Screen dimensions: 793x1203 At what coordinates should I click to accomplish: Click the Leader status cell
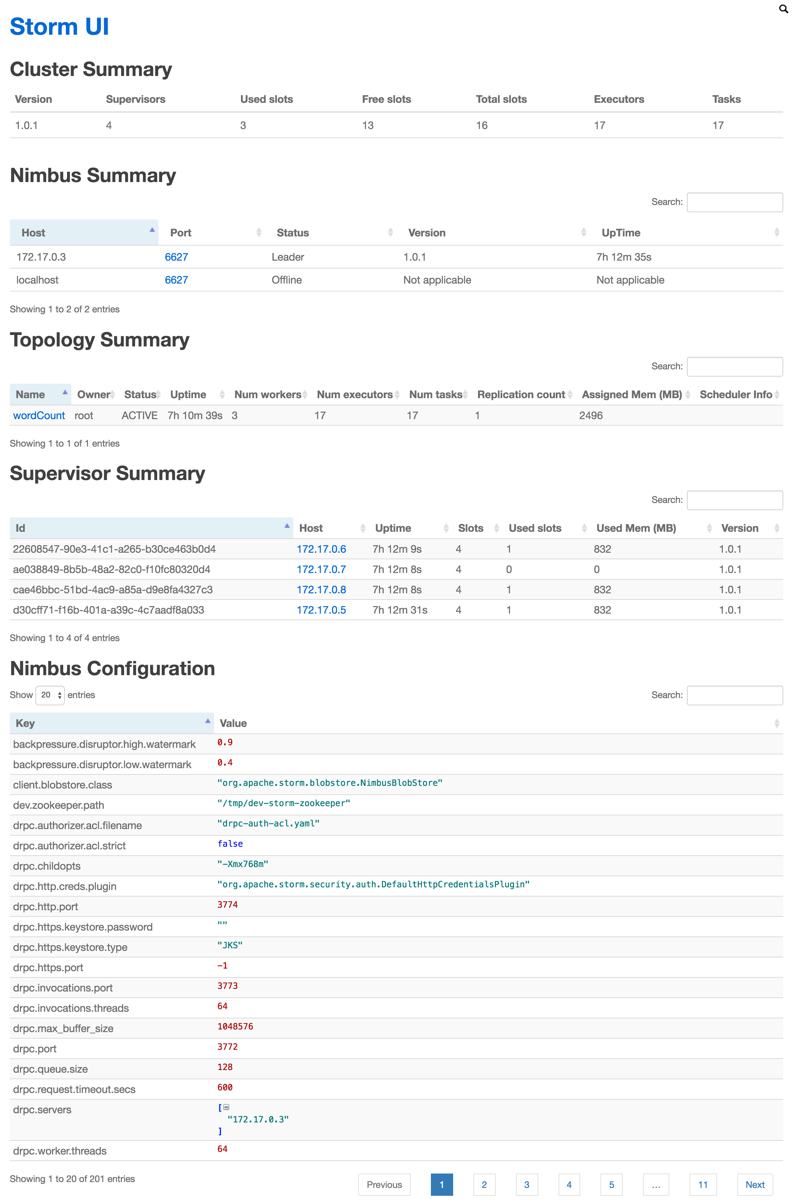coord(288,257)
